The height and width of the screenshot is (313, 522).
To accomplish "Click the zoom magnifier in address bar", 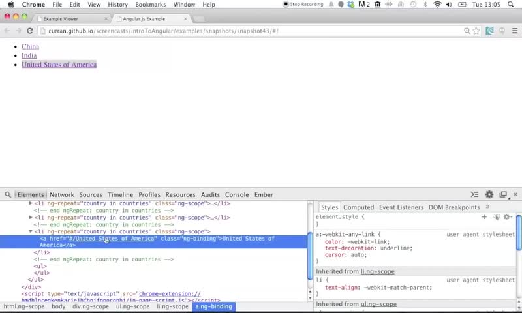I will [467, 31].
